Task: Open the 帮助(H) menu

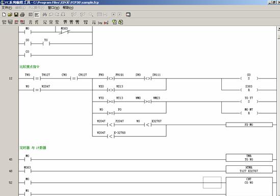Action: (x=68, y=8)
